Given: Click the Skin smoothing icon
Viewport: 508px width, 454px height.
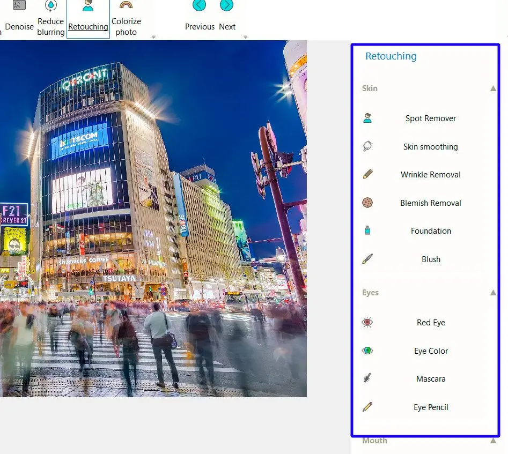Looking at the screenshot, I should (x=367, y=146).
